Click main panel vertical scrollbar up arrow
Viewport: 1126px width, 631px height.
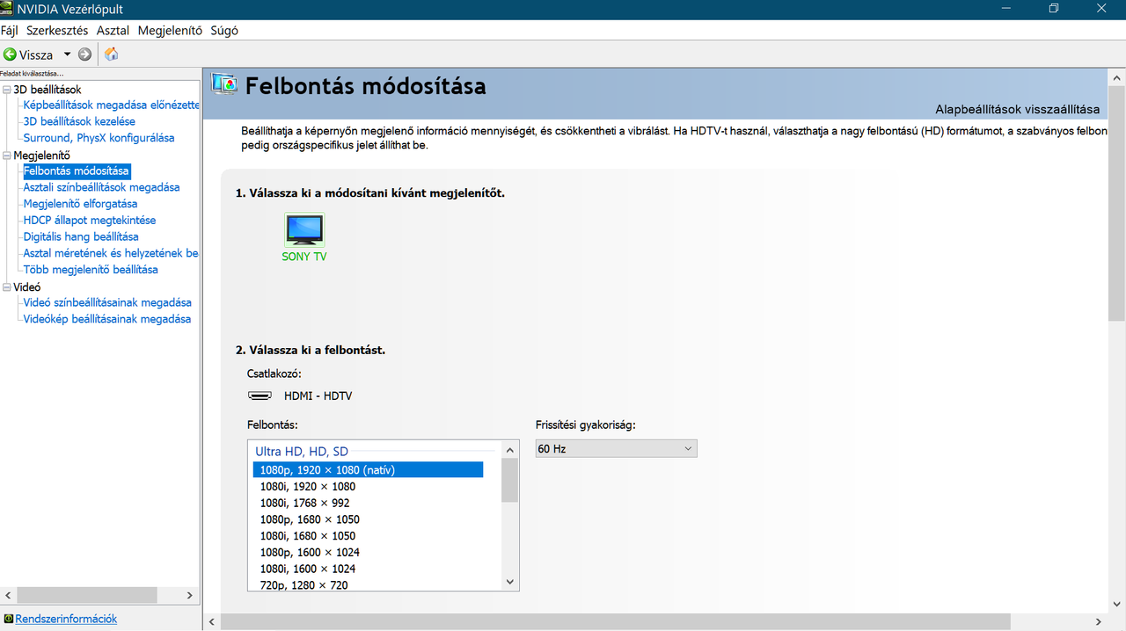click(1116, 76)
